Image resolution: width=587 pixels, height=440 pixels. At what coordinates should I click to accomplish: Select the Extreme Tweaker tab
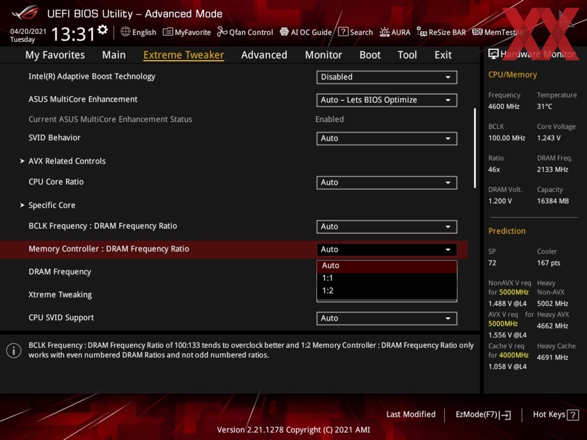[183, 55]
